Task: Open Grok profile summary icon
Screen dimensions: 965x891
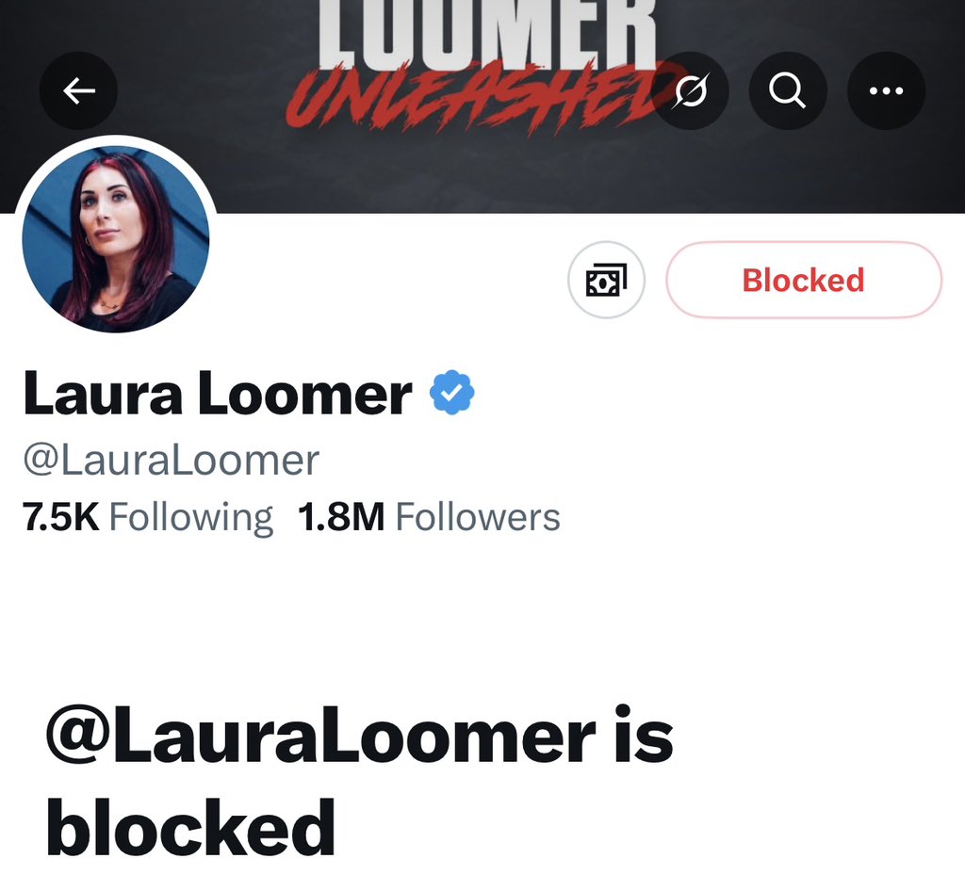Action: (691, 91)
